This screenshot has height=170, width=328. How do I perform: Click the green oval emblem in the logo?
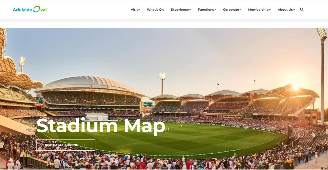[x=37, y=9]
